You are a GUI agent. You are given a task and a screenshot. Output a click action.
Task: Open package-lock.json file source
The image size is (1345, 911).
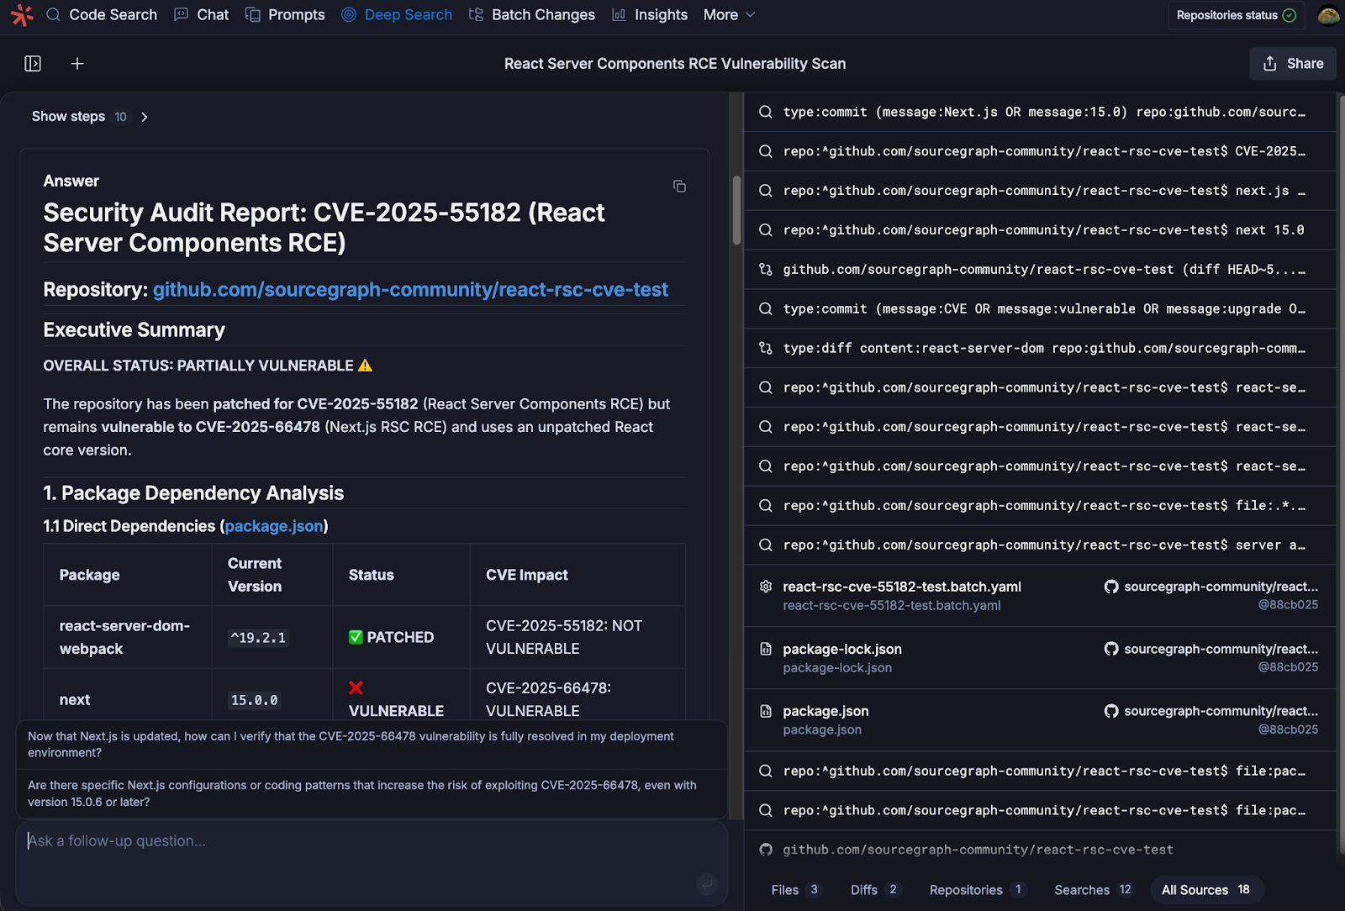point(1040,658)
